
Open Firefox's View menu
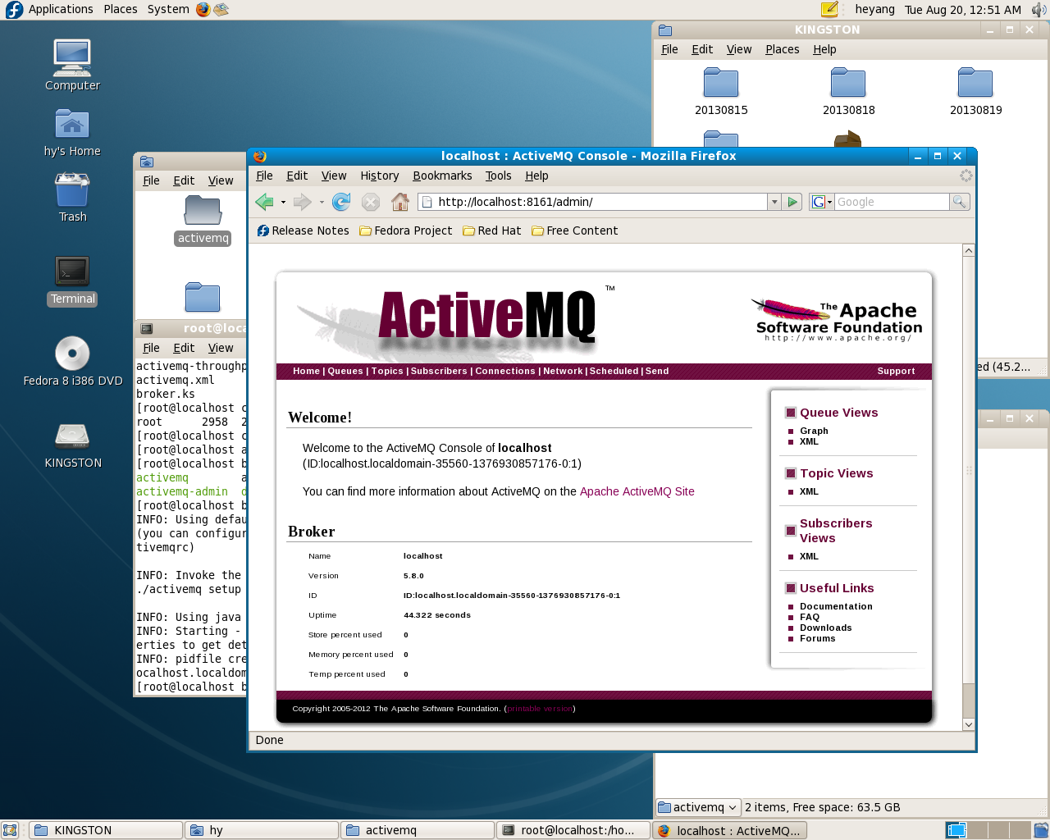333,176
